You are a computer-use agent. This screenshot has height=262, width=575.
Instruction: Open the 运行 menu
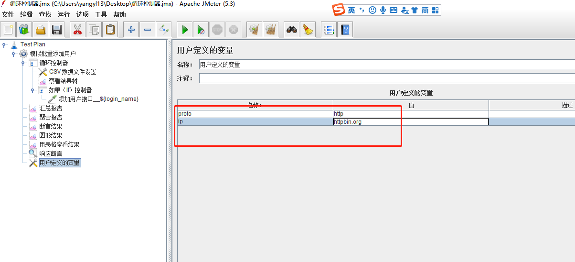tap(64, 14)
